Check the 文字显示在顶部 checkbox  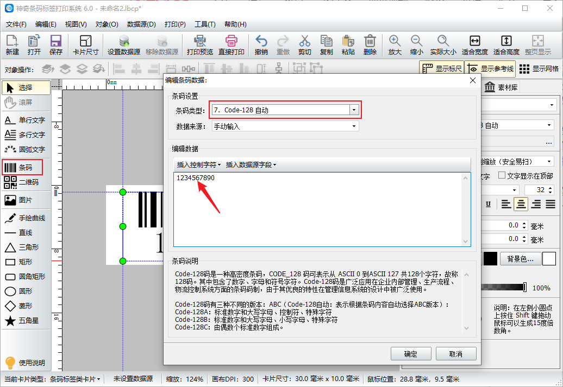[502, 175]
